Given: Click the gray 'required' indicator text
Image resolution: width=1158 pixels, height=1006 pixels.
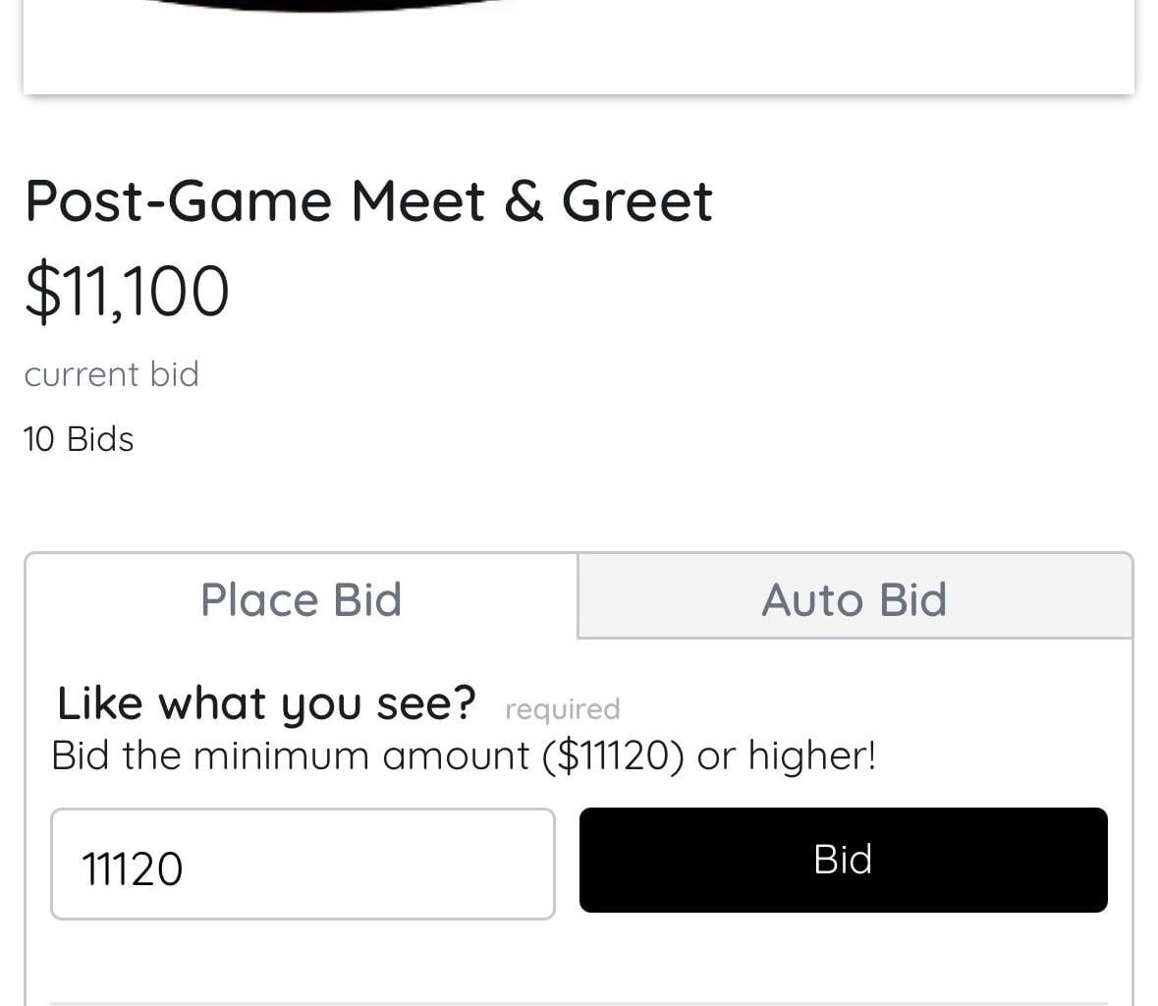Looking at the screenshot, I should [562, 709].
